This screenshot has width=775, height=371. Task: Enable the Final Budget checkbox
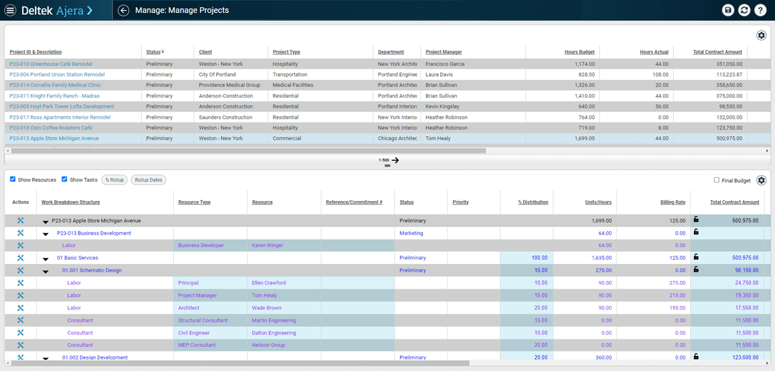pyautogui.click(x=717, y=180)
